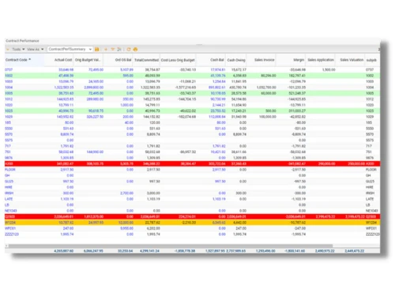Click Sales Application value in row 0737
The height and width of the screenshot is (296, 395).
(x=329, y=69)
